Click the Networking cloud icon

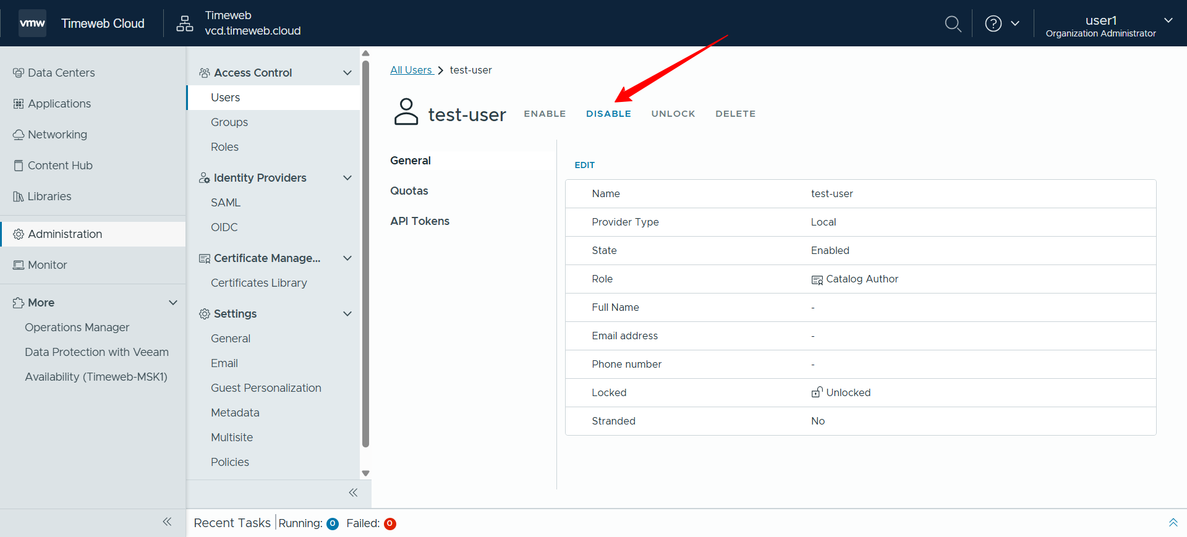19,135
